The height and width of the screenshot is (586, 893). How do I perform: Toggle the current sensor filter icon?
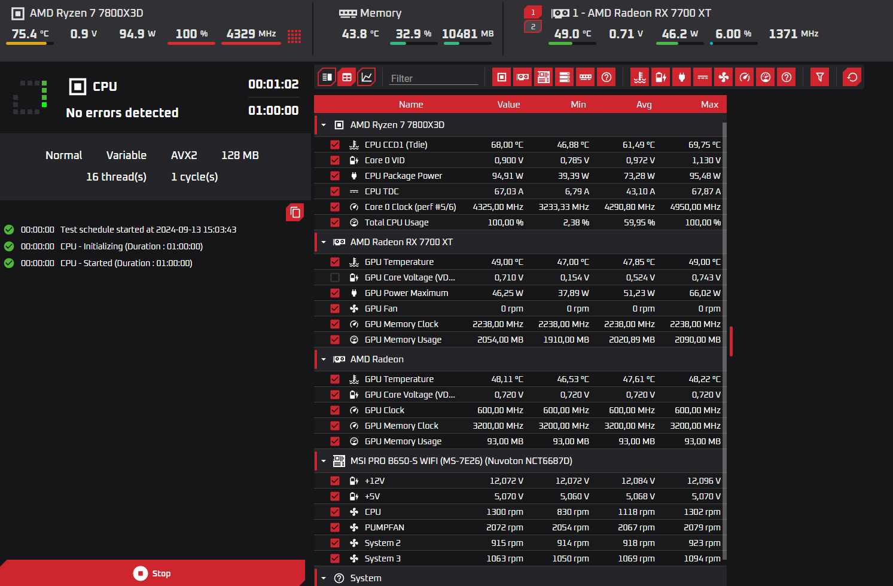coord(703,77)
